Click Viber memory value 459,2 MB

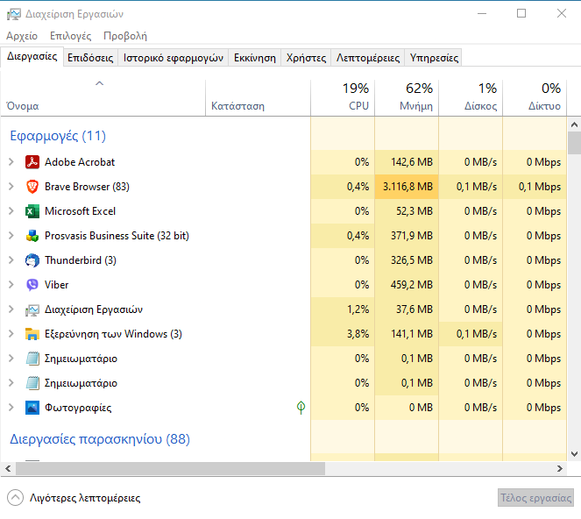click(412, 285)
